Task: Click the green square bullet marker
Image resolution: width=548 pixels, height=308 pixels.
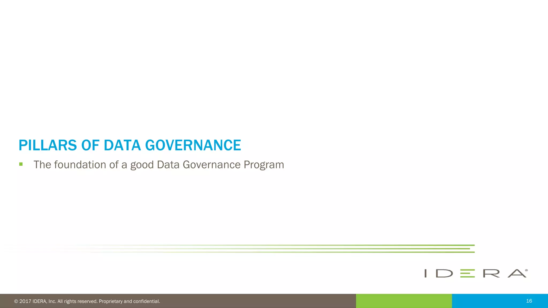Action: click(21, 164)
